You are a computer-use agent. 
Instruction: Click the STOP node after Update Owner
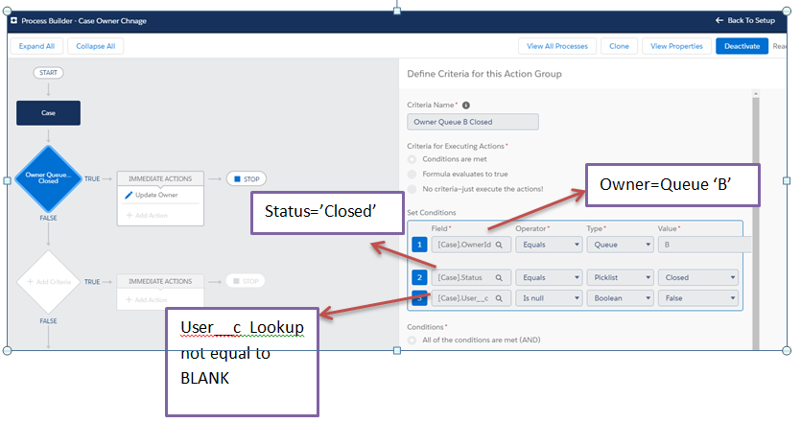(247, 179)
